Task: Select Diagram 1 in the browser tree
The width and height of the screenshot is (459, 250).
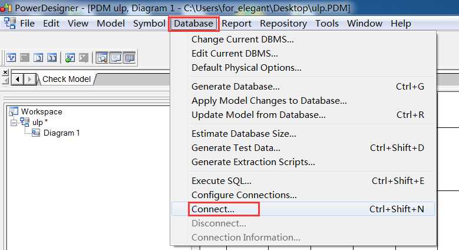Action: point(61,133)
